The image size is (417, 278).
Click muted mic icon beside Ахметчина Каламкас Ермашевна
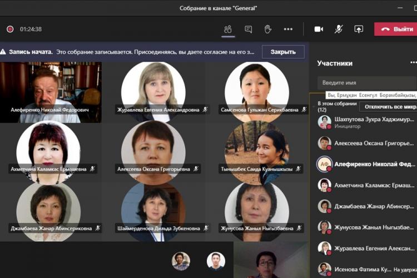click(93, 168)
